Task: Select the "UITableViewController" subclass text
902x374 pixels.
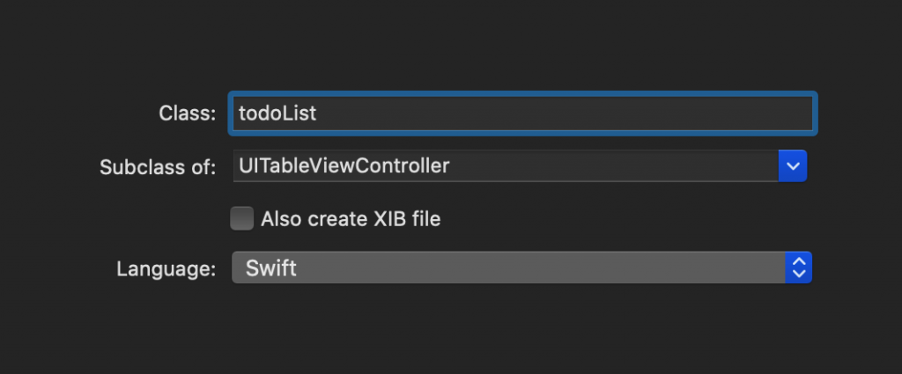Action: pos(344,165)
